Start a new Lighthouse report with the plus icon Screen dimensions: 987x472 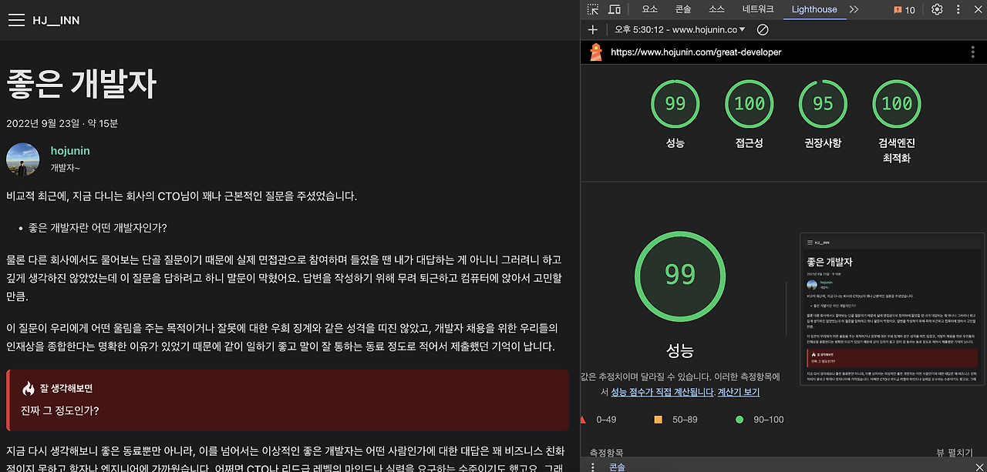click(592, 29)
